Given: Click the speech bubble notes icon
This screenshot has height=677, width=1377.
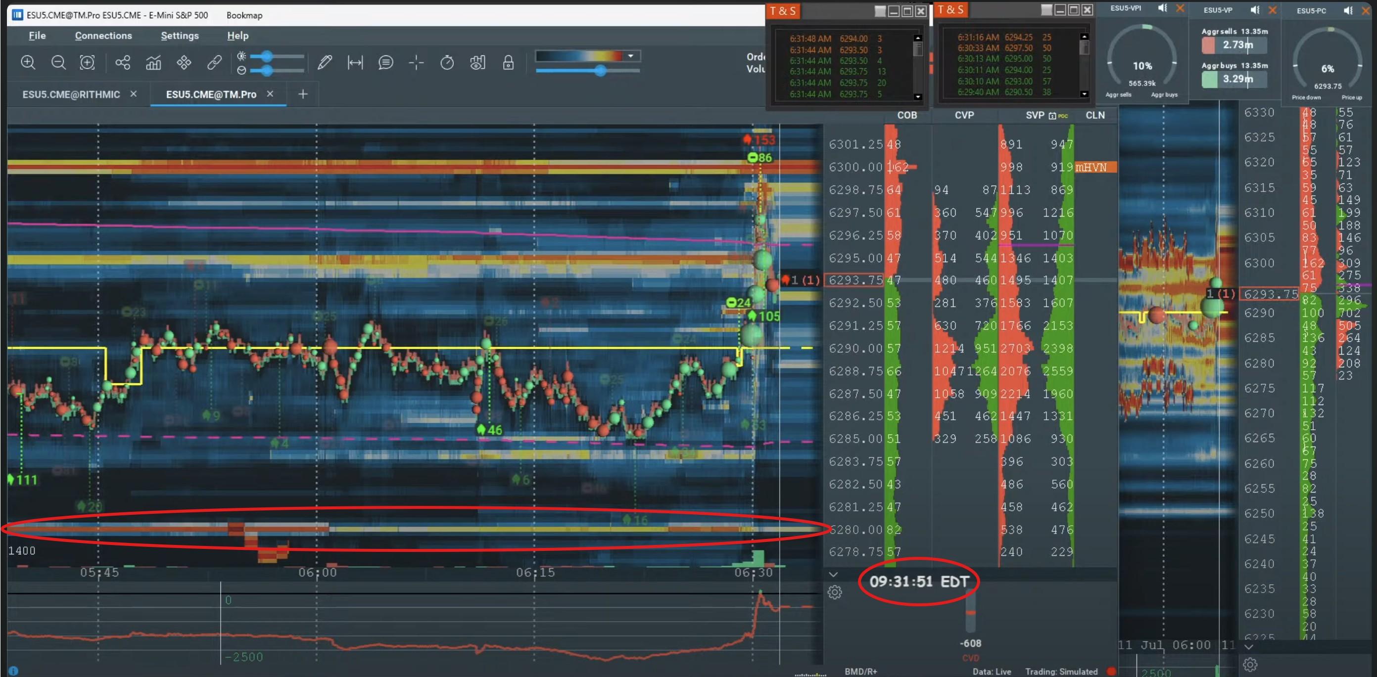Looking at the screenshot, I should [x=385, y=62].
